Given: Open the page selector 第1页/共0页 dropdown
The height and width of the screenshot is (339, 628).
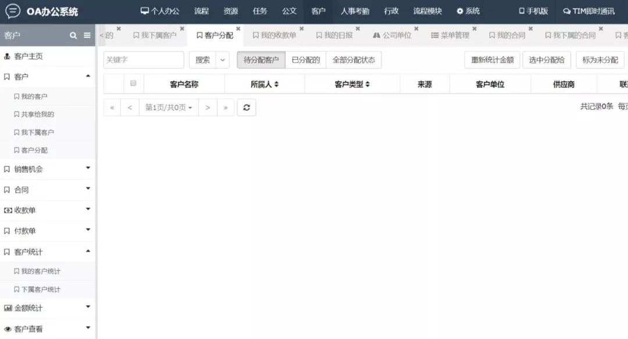Looking at the screenshot, I should [x=169, y=108].
